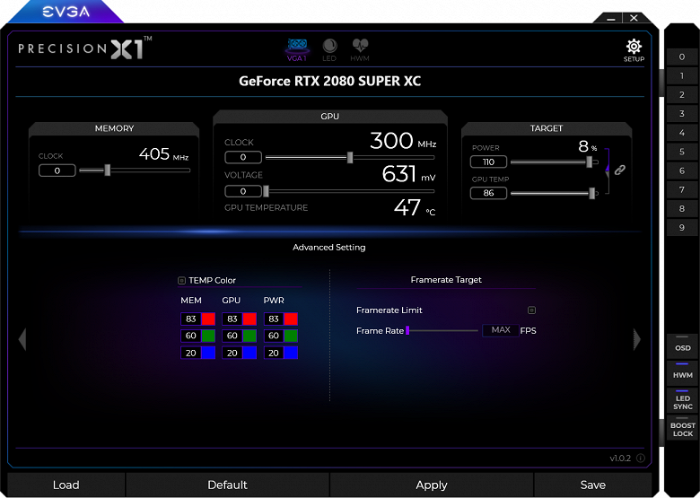The width and height of the screenshot is (700, 498).
Task: Open the HWM hardware monitor tab
Action: pyautogui.click(x=360, y=50)
